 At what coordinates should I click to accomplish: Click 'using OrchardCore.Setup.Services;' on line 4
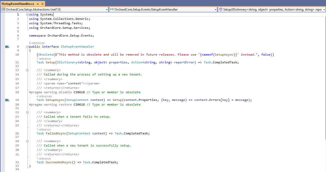60,28
